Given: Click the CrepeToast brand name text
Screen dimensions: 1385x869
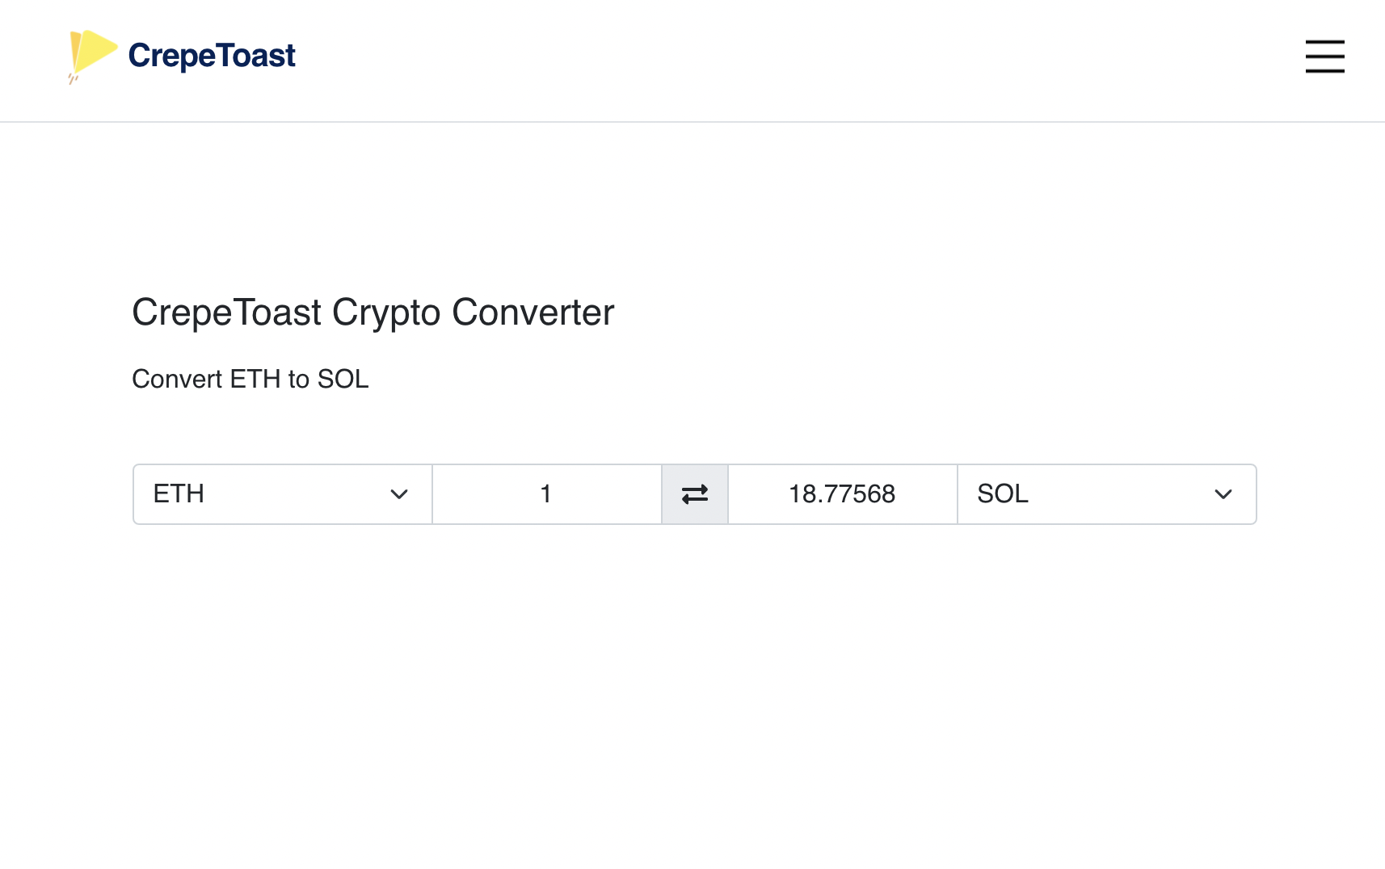Looking at the screenshot, I should [211, 56].
